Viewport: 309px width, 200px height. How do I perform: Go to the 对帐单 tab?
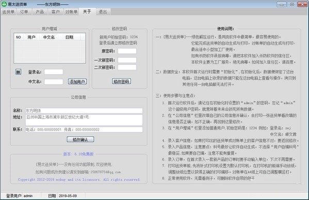point(71,12)
